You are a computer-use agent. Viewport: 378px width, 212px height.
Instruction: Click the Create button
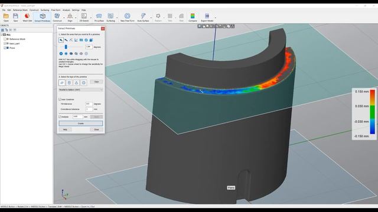point(81,123)
